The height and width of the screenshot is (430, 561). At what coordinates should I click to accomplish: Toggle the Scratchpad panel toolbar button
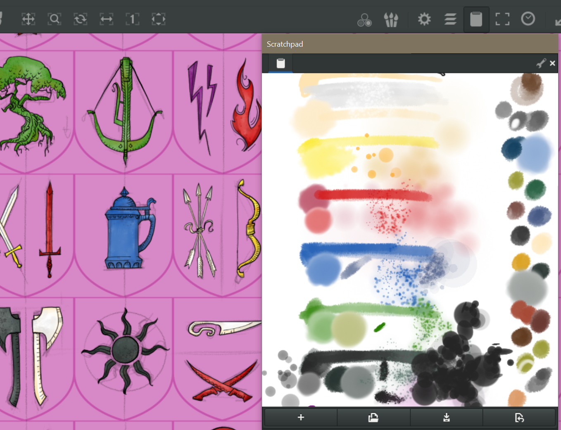476,19
